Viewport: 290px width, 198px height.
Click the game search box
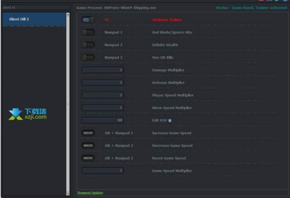[36, 7]
